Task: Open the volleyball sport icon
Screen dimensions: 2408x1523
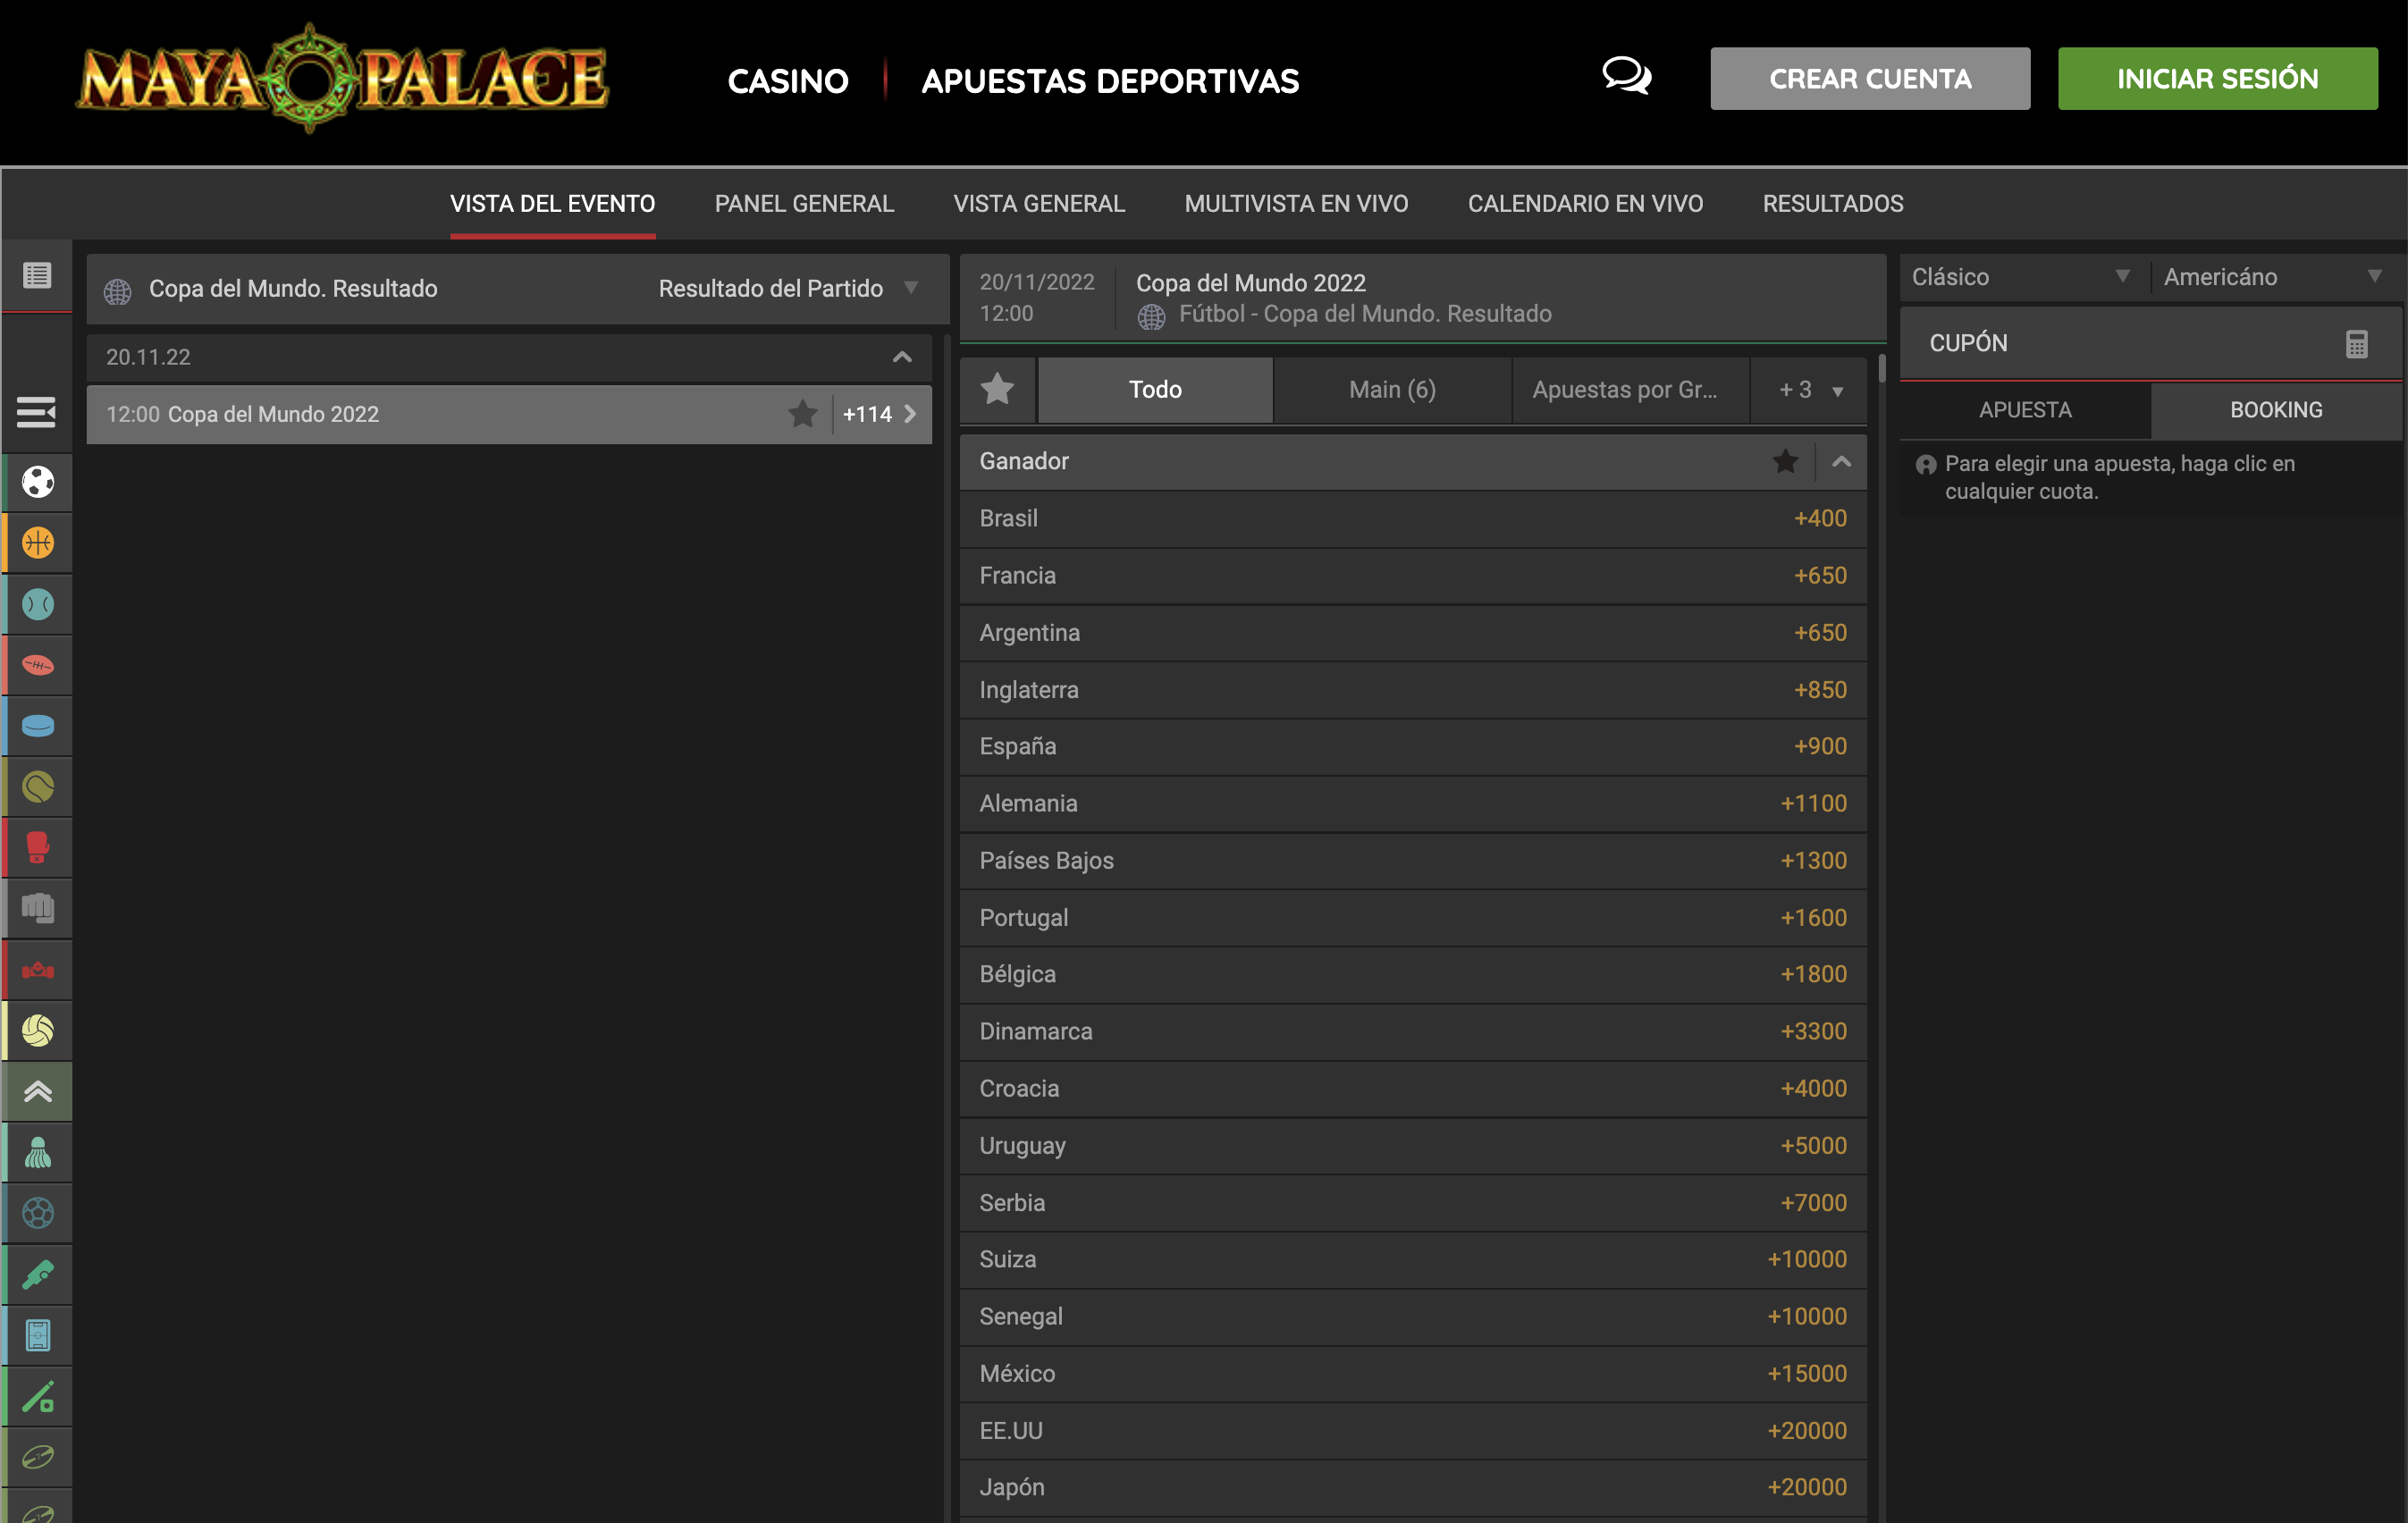Action: [x=38, y=1031]
